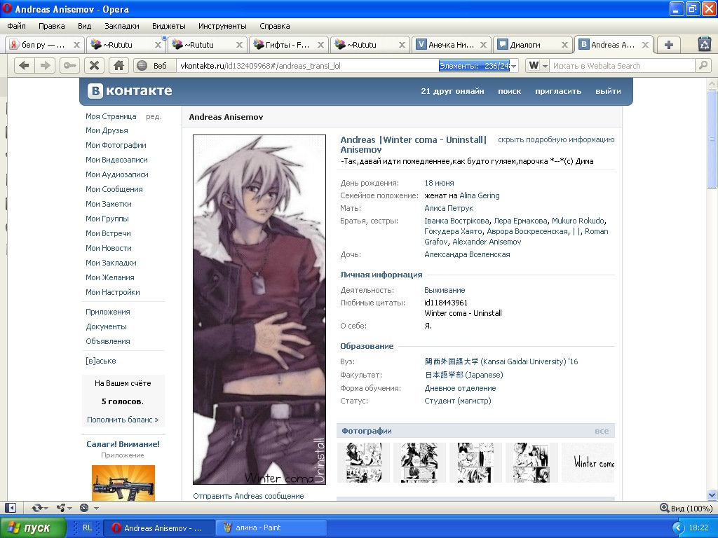
Task: Open the address bar dropdown arrow
Action: [514, 66]
